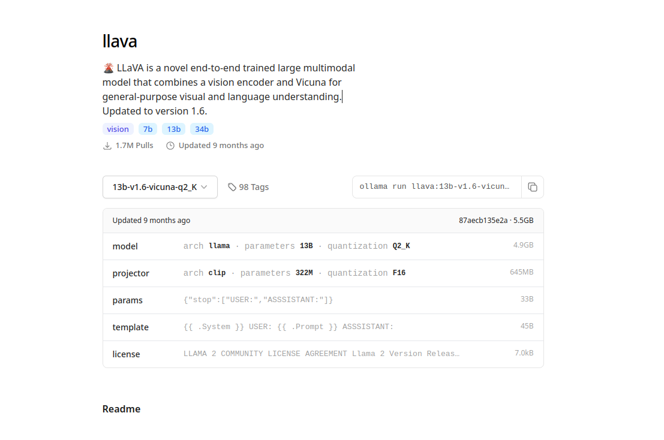Pick the 34b size tag

202,129
